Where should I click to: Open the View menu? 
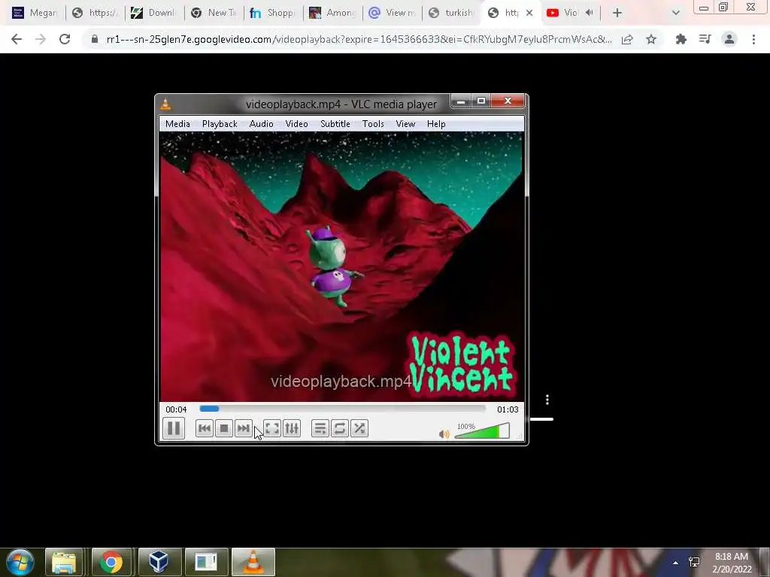tap(405, 124)
